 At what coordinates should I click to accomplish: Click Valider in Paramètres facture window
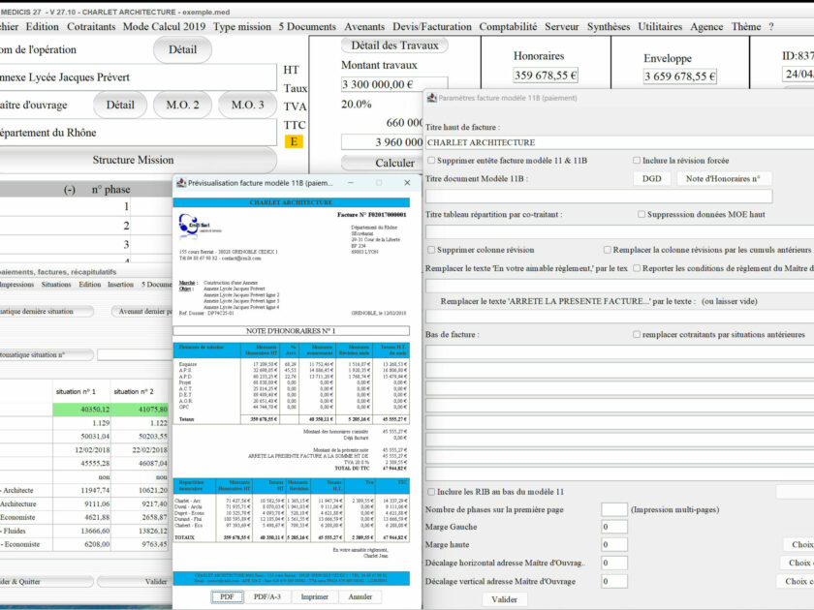click(x=504, y=599)
